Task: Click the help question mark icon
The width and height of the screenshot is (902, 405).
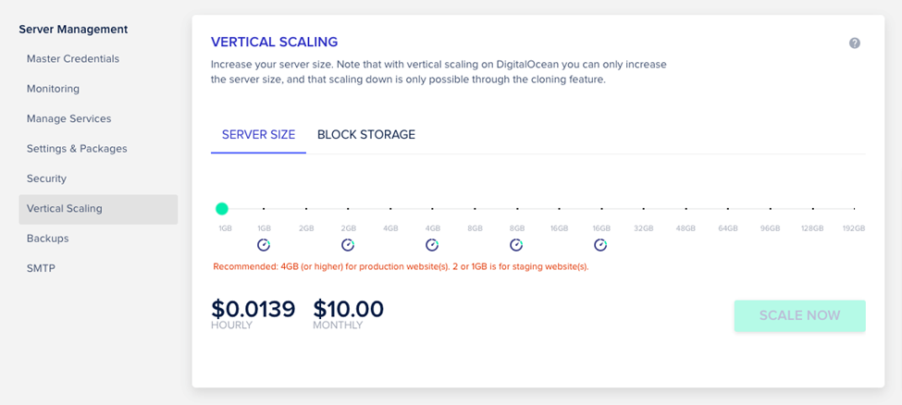Action: [x=855, y=43]
